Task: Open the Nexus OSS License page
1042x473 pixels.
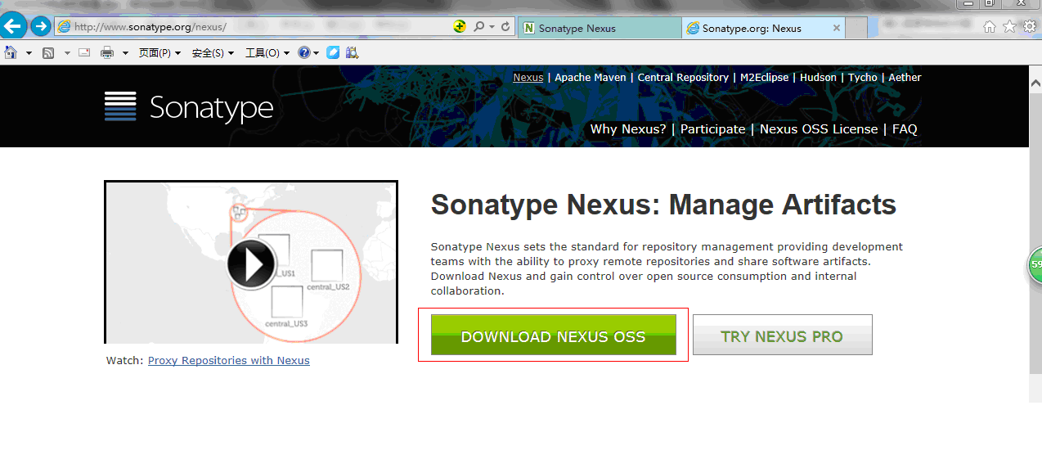Action: [x=819, y=129]
